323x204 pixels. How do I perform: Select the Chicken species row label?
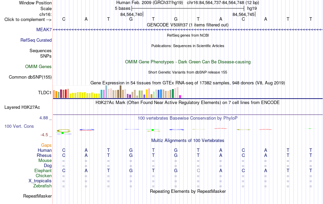[x=44, y=176]
